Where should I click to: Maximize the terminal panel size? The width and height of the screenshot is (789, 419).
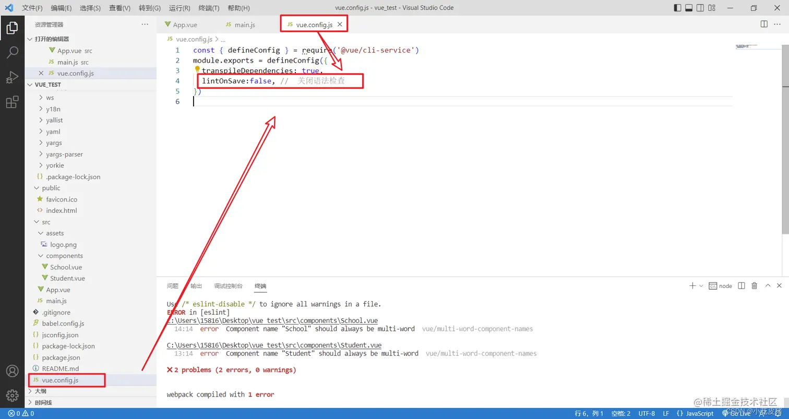coord(768,285)
